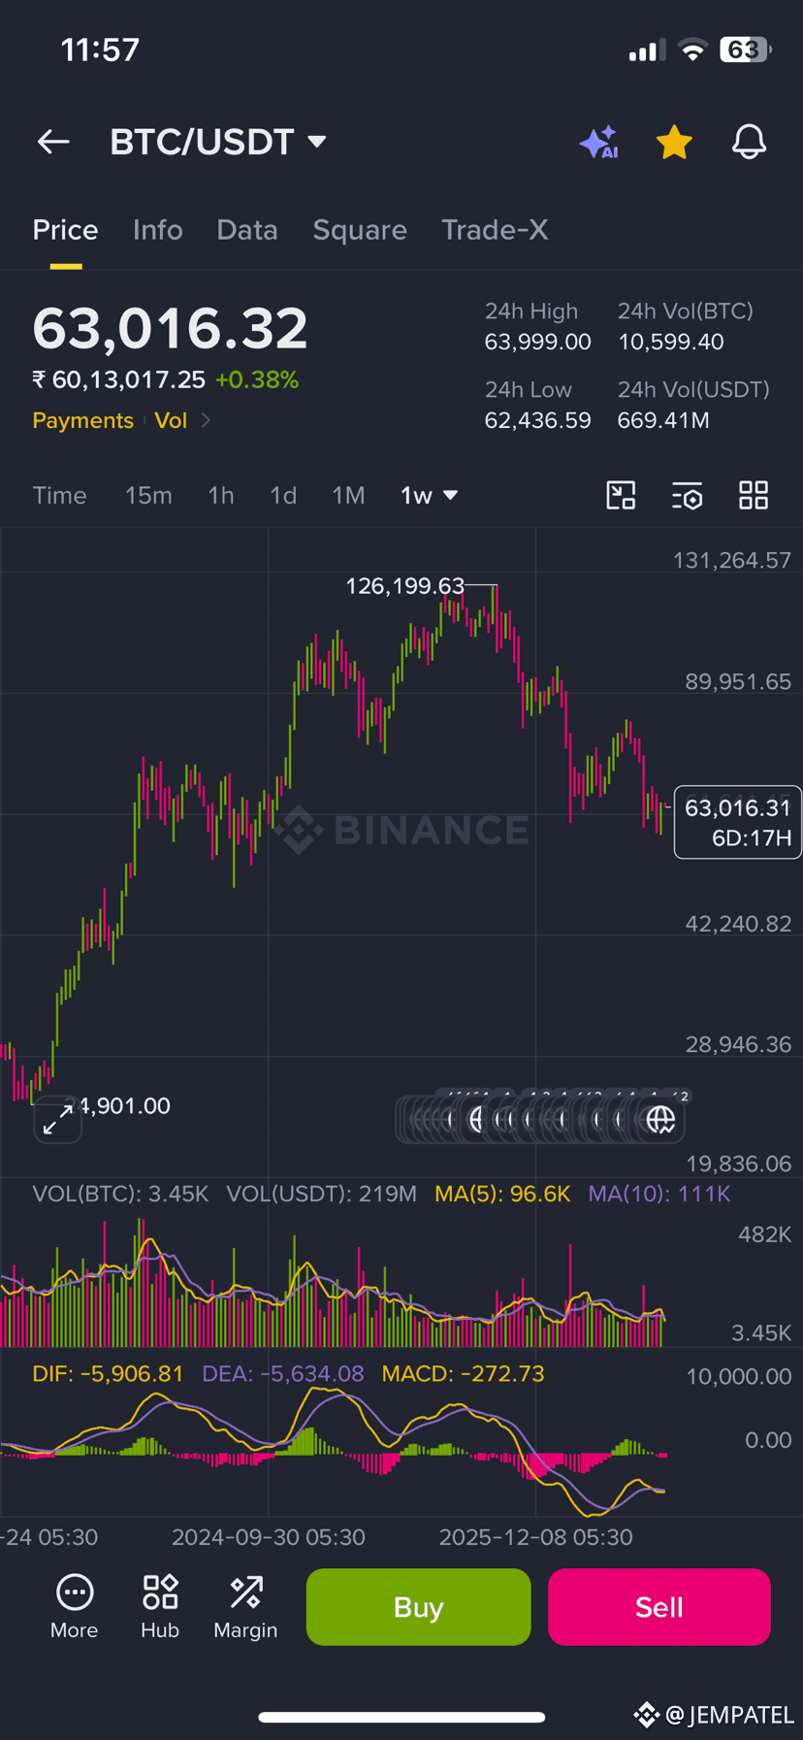Tap the 2024-09-30 05:30 date label
The image size is (803, 1740).
269,1537
